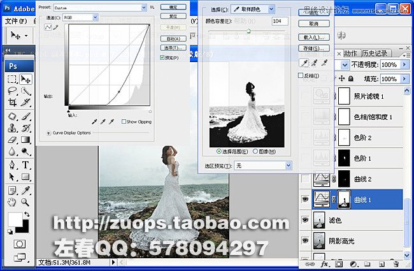
Task: Select the Brush tool
Action: (25, 116)
